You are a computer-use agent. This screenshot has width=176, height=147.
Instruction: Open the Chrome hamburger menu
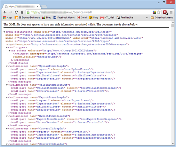tap(171, 12)
